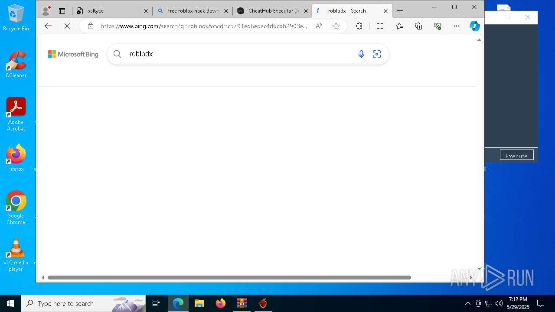This screenshot has width=555, height=312.
Task: Close the CheatHub Executor tab
Action: (306, 11)
